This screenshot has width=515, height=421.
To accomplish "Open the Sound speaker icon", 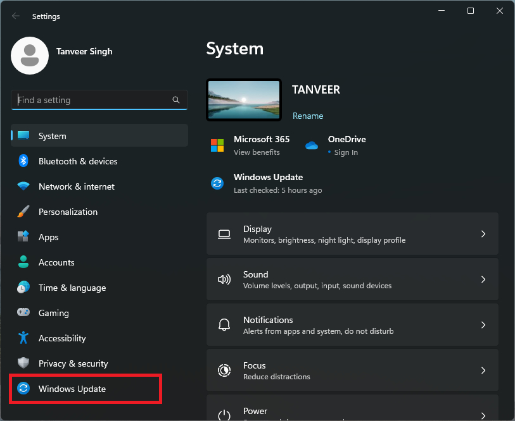I will [224, 279].
